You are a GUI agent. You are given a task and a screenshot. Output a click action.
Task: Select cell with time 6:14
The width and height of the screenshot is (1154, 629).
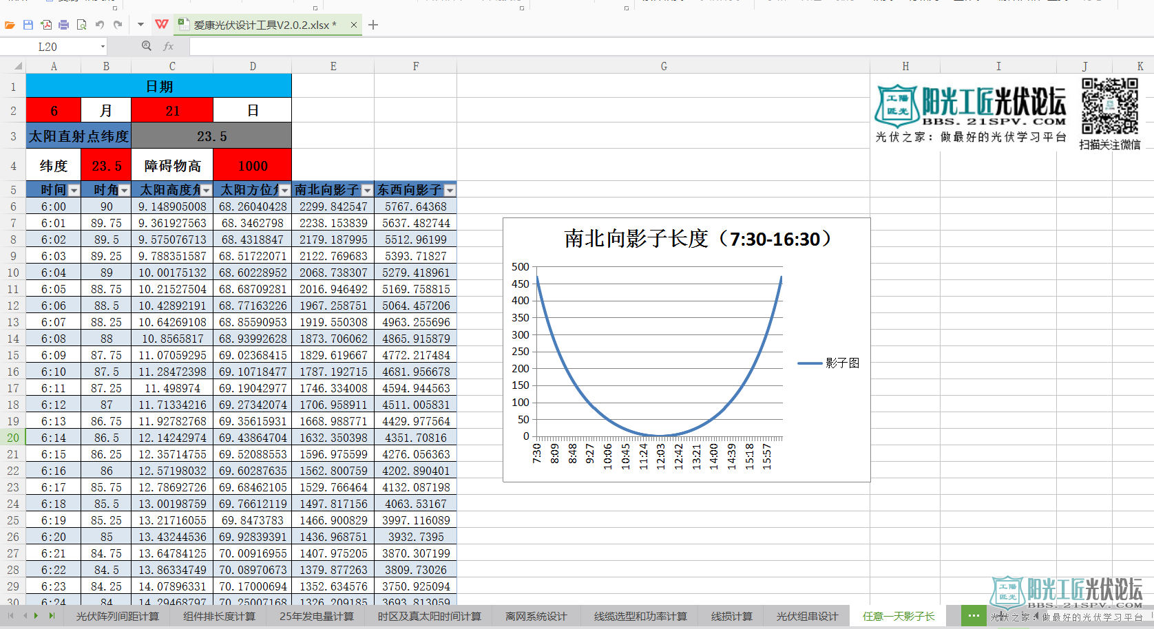(54, 438)
